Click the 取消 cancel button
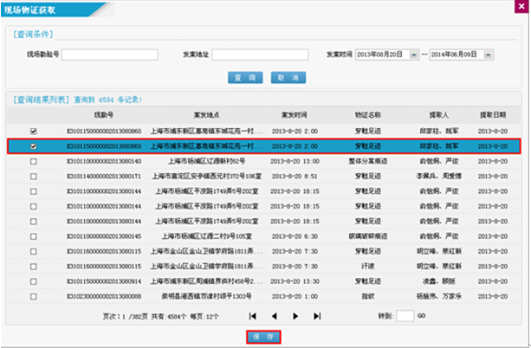Screen dimensions: 531x348 [x=288, y=78]
